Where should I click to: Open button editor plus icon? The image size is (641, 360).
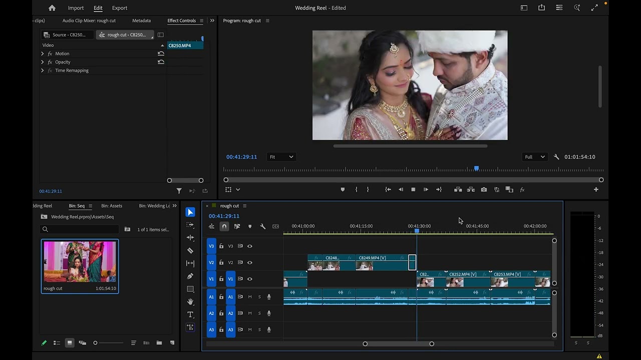[596, 189]
